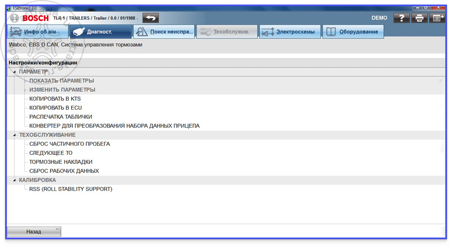
Task: Click the ТЕХОБСЛУЖИВАНИЕ group label
Action: (47, 135)
